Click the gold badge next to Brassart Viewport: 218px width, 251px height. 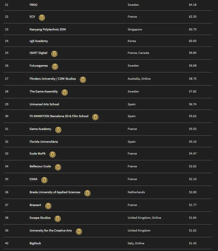[48, 206]
